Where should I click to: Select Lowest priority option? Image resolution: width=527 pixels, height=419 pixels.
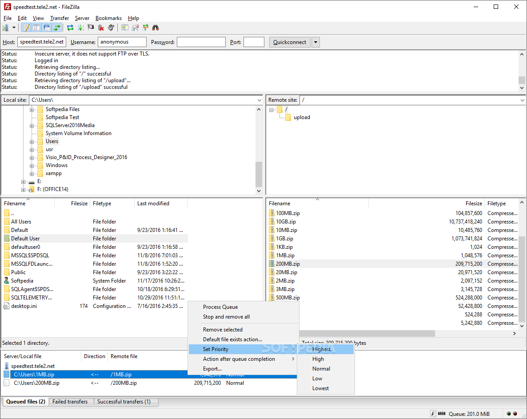click(x=326, y=388)
